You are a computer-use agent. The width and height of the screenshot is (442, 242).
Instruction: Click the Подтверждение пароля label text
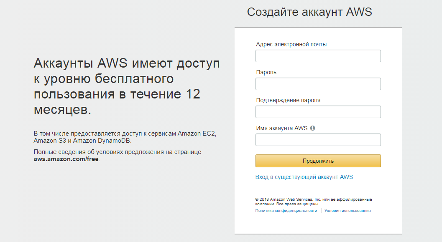coord(288,100)
